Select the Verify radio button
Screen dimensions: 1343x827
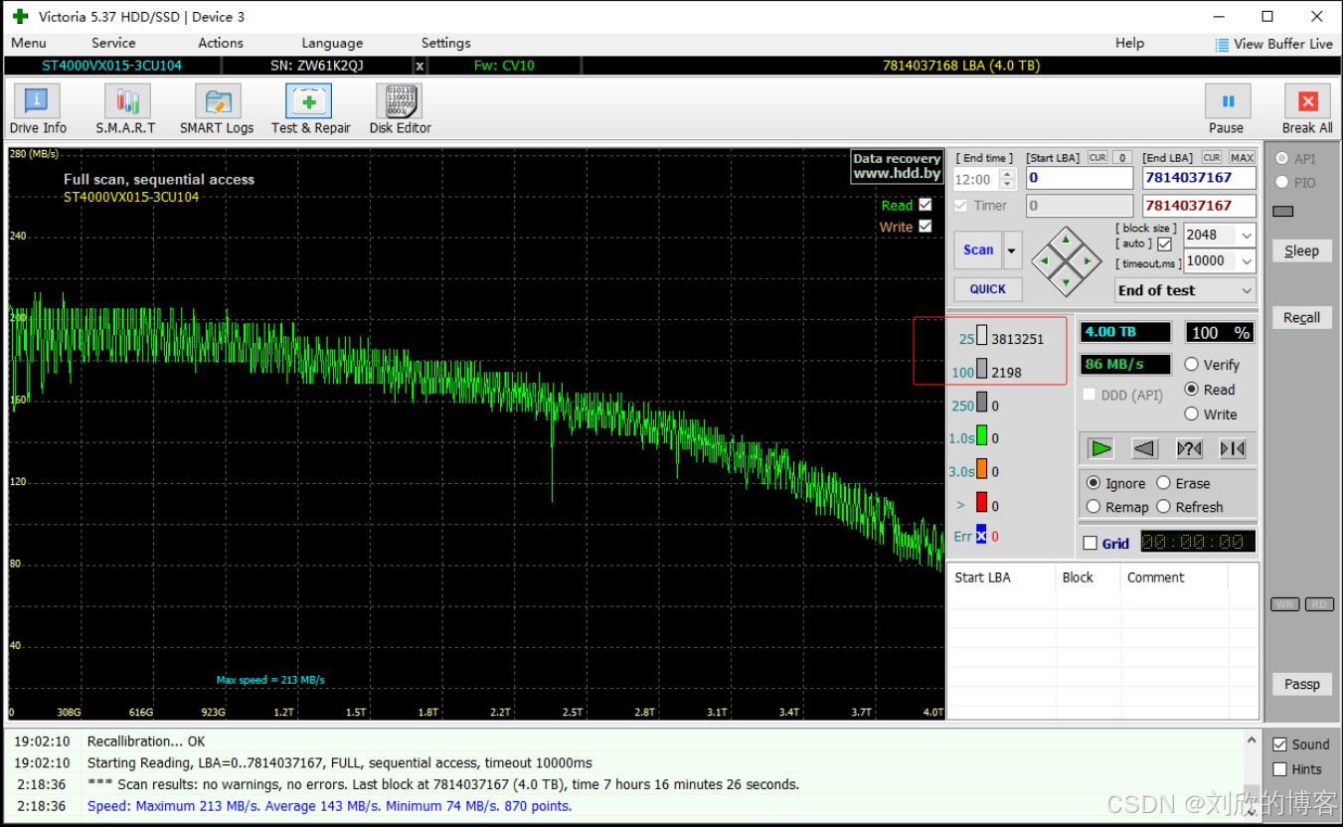click(x=1191, y=365)
